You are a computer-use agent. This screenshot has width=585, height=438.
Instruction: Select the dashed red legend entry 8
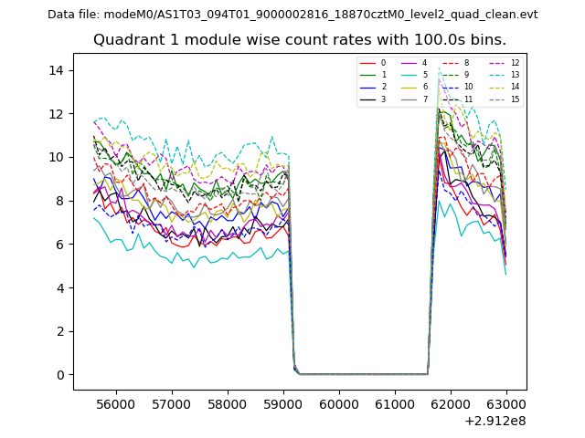pyautogui.click(x=450, y=63)
